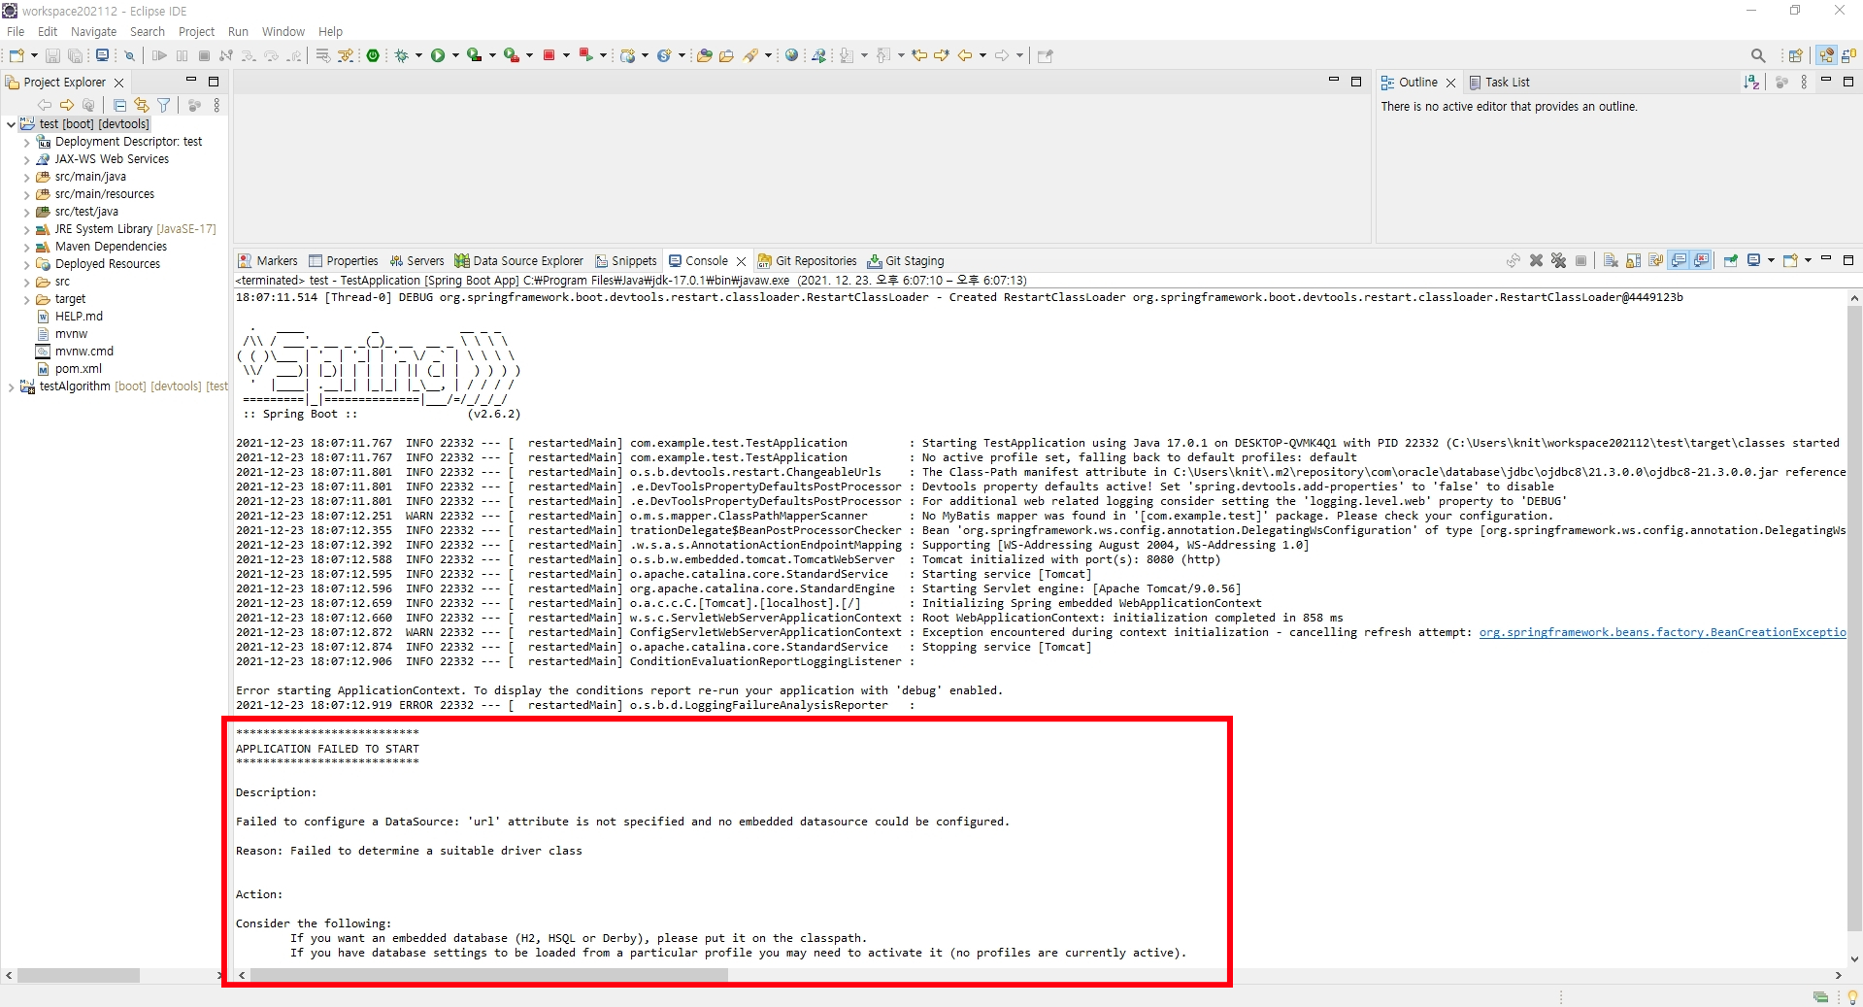Expand the src/main/java folder
This screenshot has height=1007, width=1863.
pyautogui.click(x=27, y=178)
